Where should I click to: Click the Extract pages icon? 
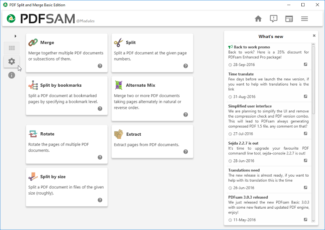coord(119,134)
